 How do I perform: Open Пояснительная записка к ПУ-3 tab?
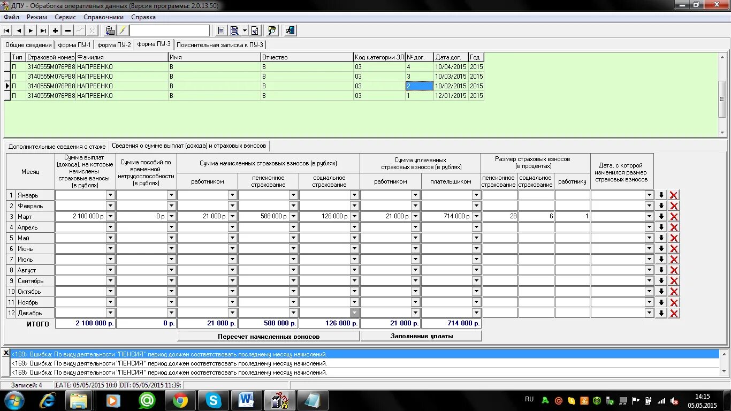pyautogui.click(x=220, y=45)
